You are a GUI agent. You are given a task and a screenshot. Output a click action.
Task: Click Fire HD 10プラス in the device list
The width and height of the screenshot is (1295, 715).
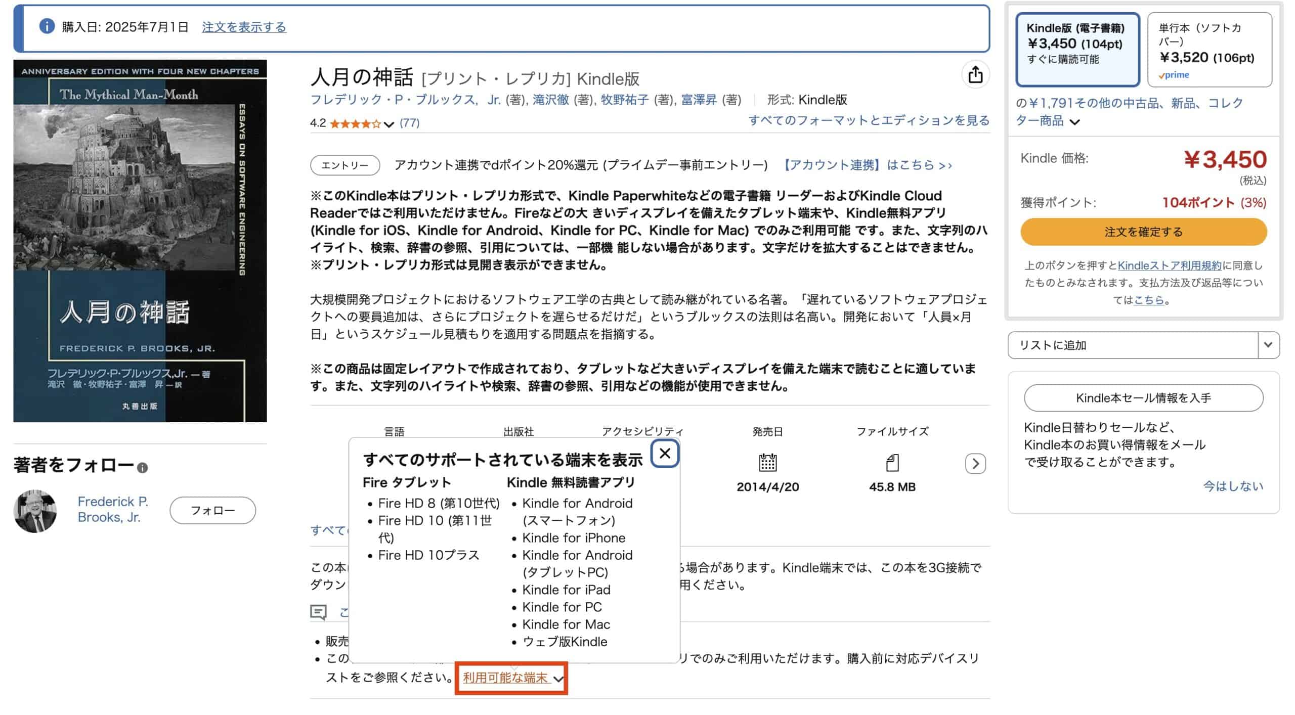(x=428, y=555)
